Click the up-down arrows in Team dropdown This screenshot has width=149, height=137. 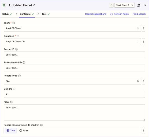(138, 28)
